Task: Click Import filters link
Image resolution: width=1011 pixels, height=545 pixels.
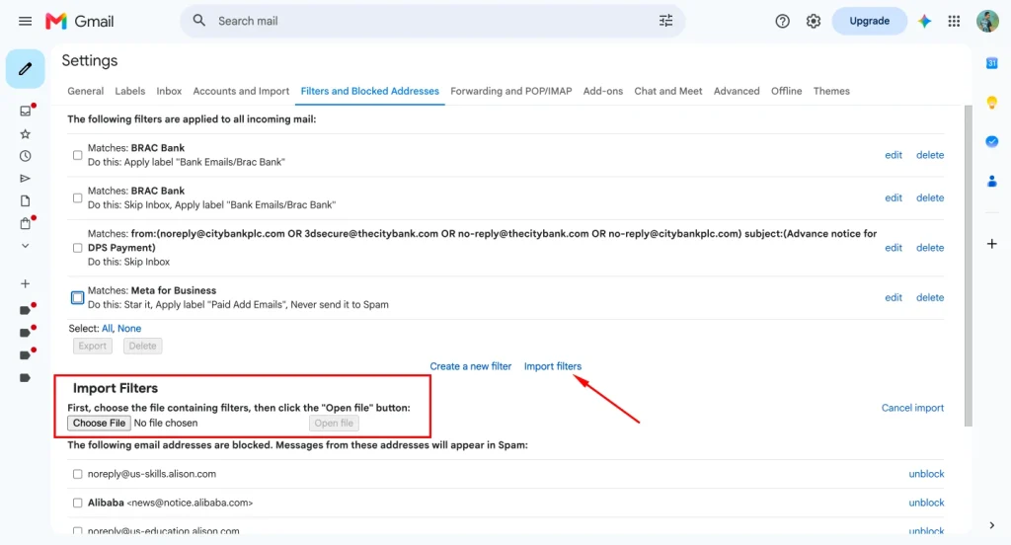Action: click(x=553, y=366)
